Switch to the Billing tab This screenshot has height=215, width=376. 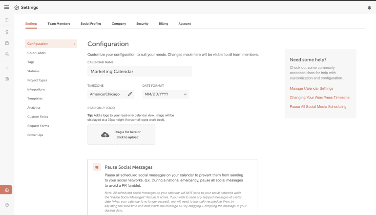(163, 23)
